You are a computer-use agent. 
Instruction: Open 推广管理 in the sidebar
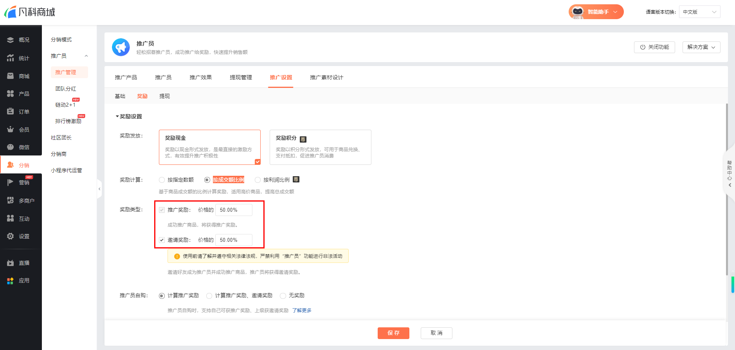(69, 72)
